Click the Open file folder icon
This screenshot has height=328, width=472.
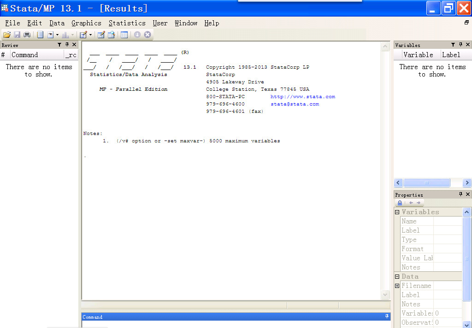[x=6, y=35]
